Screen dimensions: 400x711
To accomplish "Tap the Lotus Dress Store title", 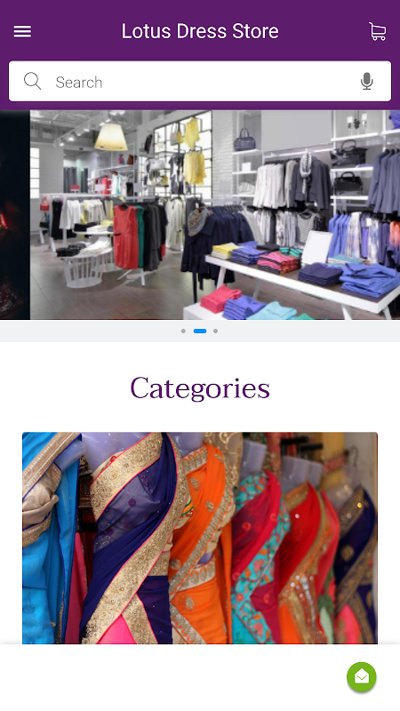I will (x=200, y=31).
